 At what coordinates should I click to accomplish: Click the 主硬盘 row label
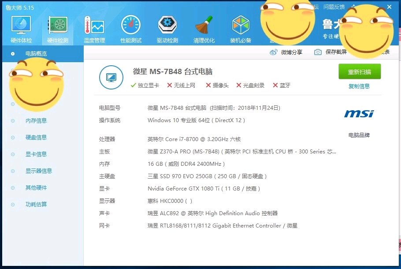click(x=107, y=176)
